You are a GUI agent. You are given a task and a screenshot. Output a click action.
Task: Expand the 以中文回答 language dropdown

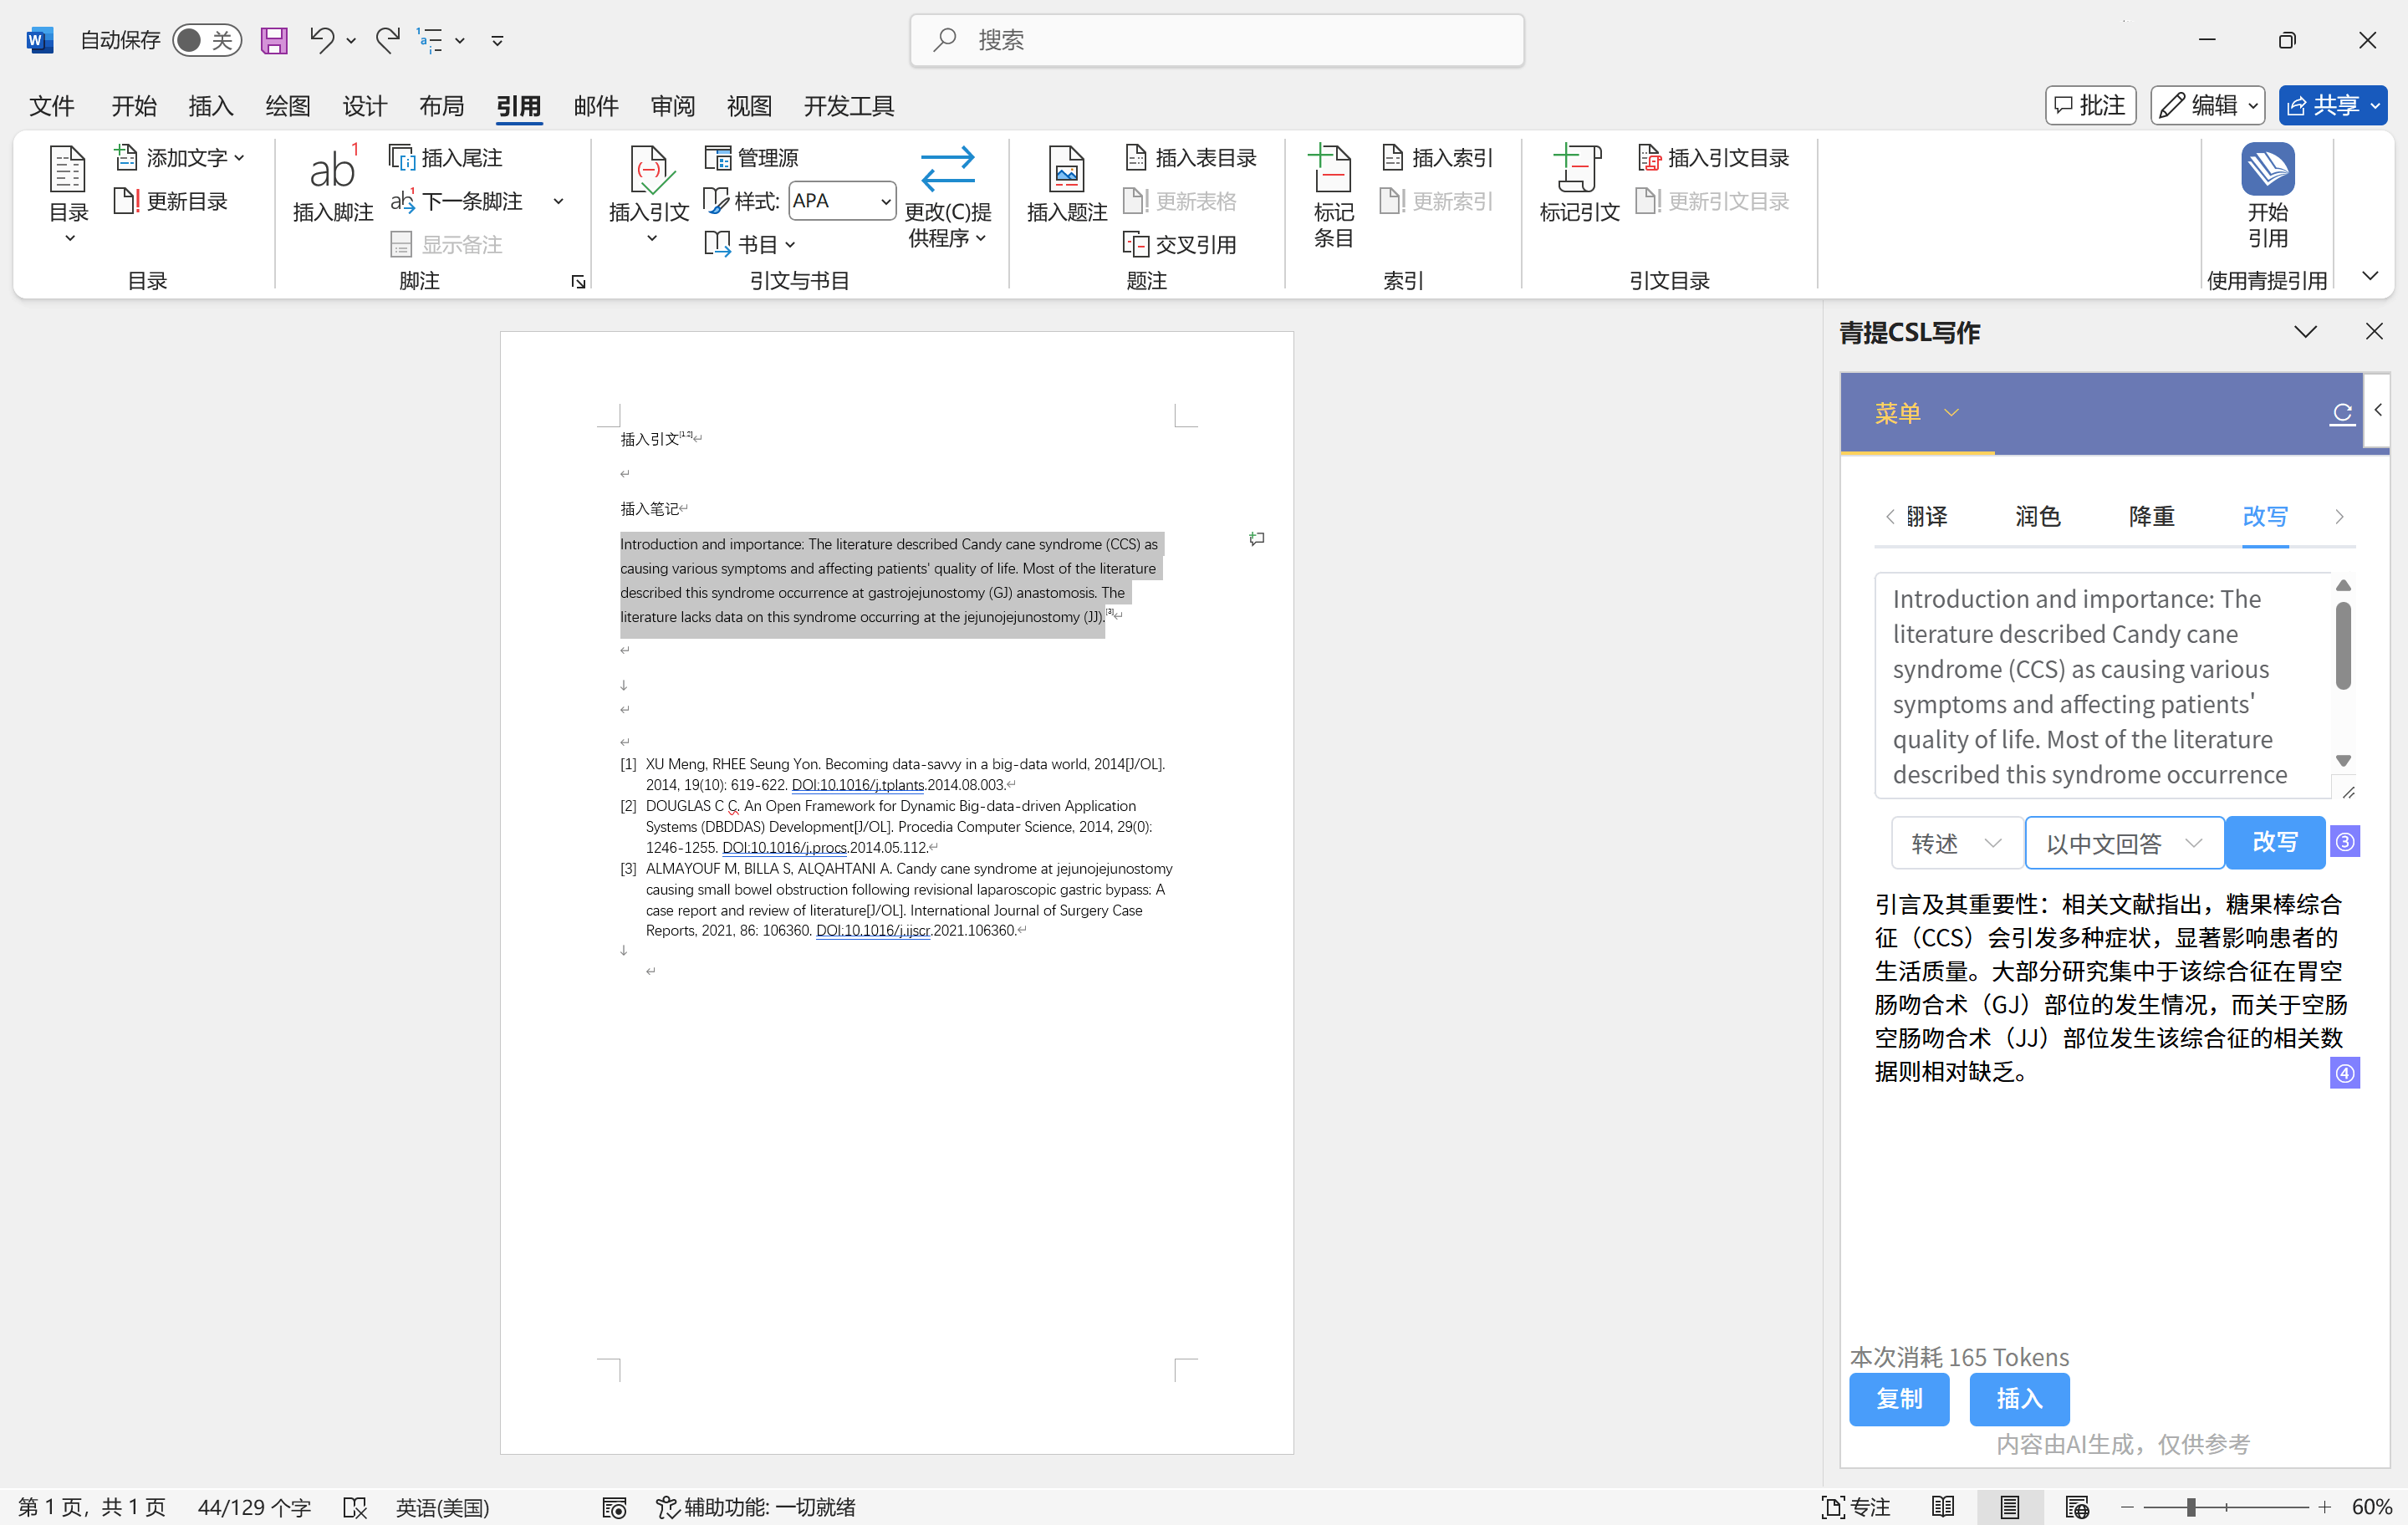(2124, 843)
